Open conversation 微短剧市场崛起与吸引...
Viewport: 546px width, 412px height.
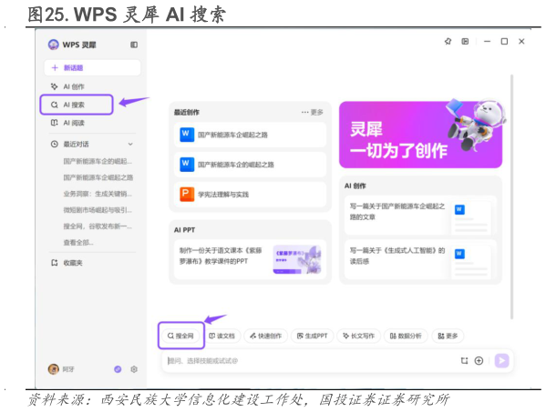coord(98,210)
